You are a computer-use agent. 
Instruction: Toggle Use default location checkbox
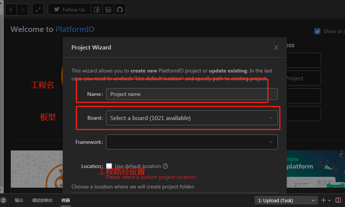click(109, 166)
